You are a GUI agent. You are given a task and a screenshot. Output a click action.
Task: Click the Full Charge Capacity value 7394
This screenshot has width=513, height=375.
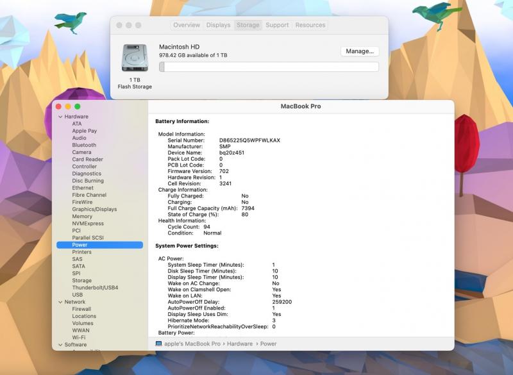click(248, 208)
